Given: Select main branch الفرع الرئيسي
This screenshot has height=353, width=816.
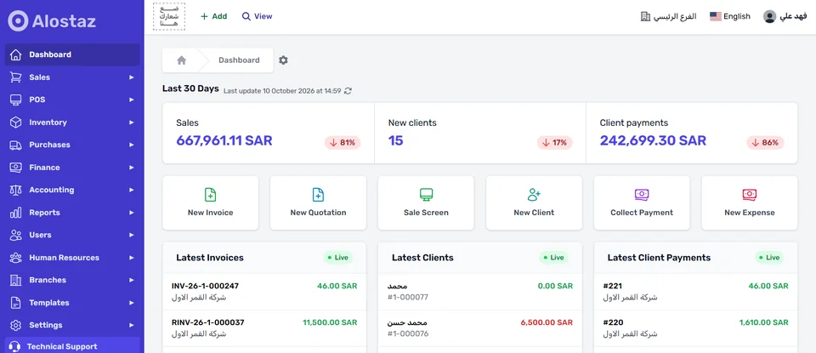Looking at the screenshot, I should click(668, 17).
